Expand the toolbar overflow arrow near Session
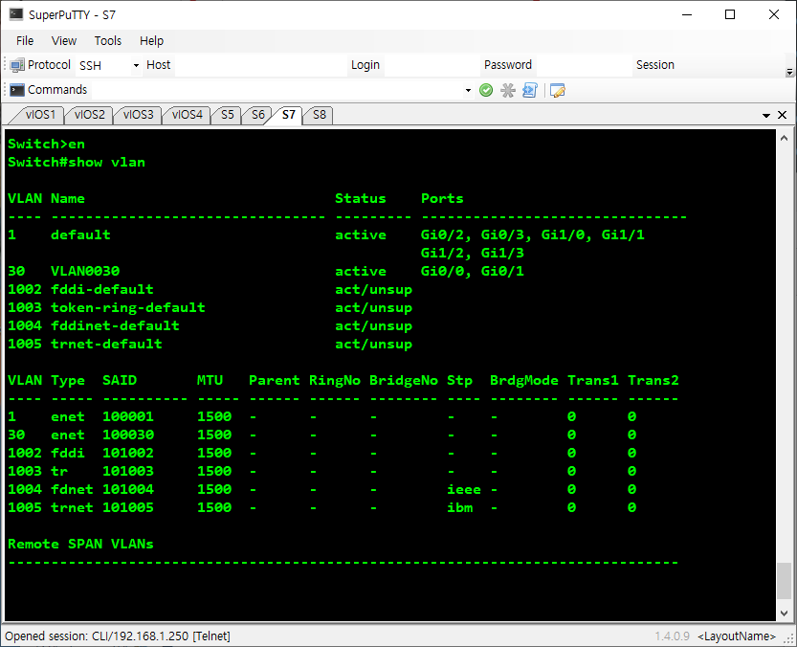This screenshot has height=647, width=797. point(789,72)
